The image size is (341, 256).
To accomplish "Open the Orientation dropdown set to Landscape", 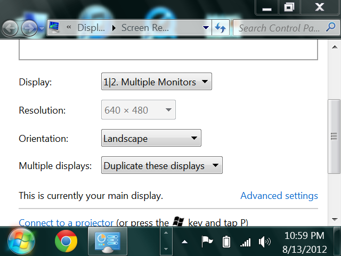I will coord(151,138).
